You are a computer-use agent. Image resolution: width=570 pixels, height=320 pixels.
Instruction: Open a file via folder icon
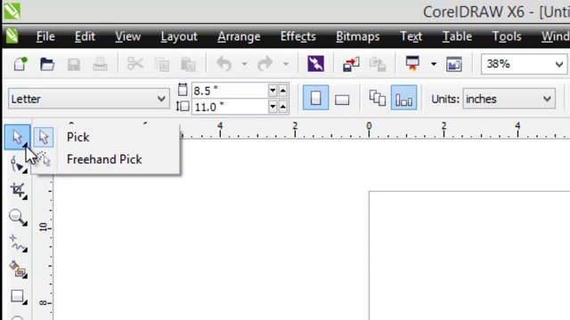[x=47, y=64]
